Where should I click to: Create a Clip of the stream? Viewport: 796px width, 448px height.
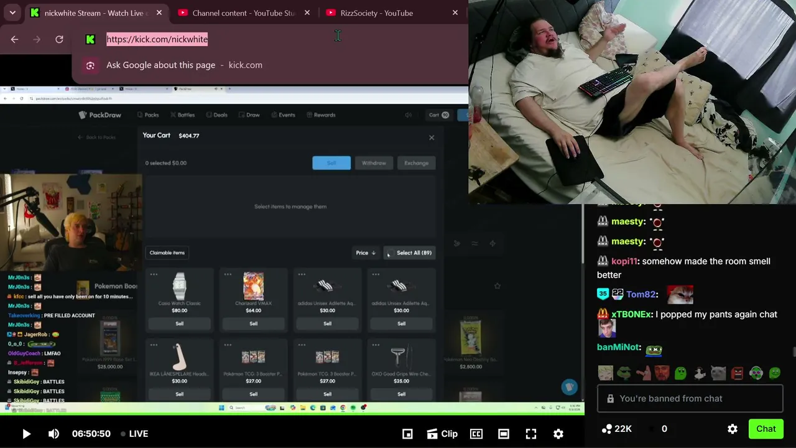tap(442, 434)
